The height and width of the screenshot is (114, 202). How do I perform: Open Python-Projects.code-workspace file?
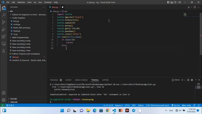[x=26, y=54]
